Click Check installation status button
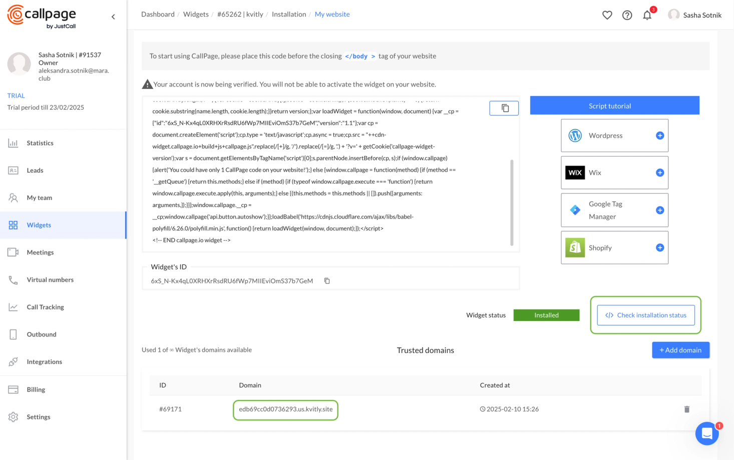The image size is (734, 460). tap(646, 315)
